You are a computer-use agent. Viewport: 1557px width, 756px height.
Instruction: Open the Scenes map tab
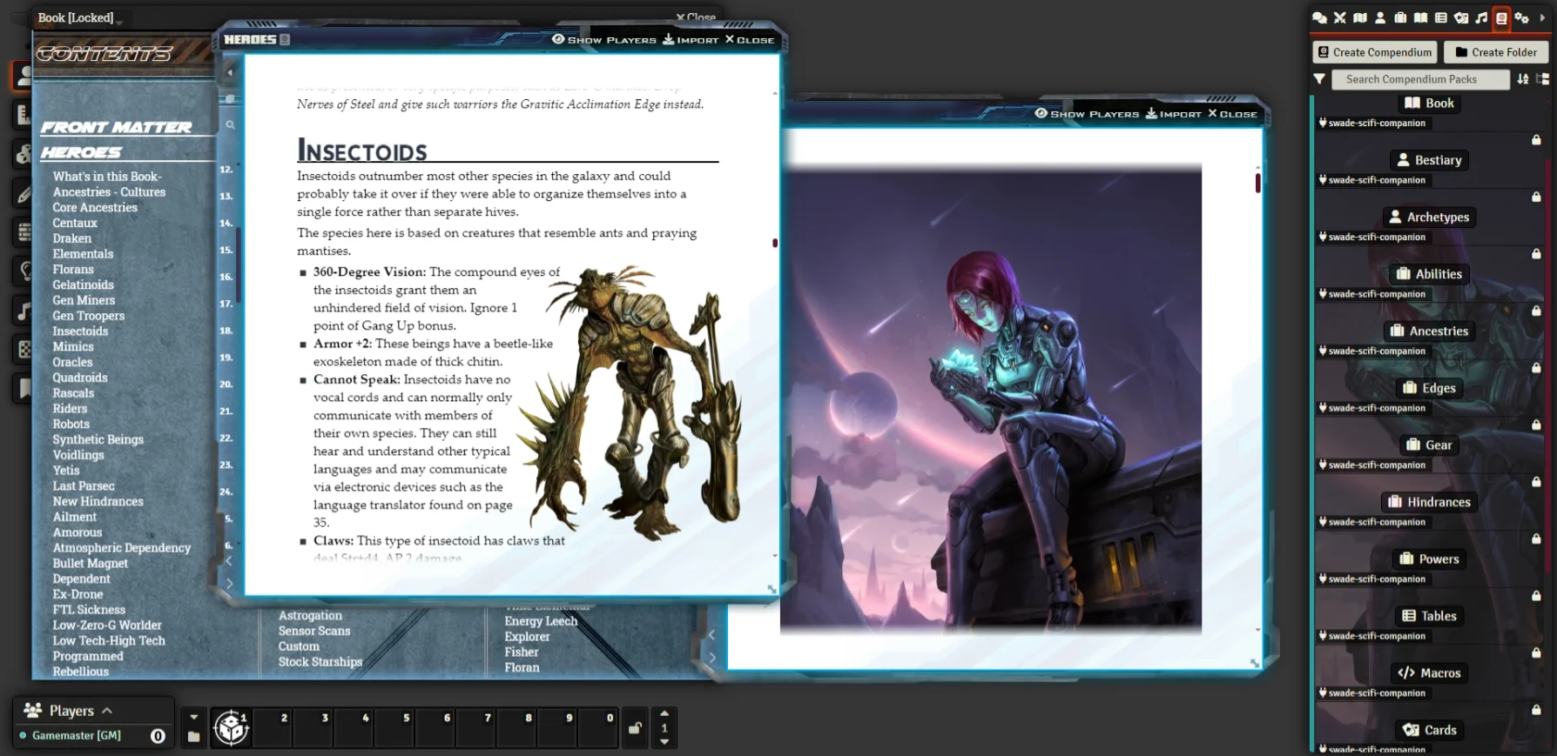tap(1359, 17)
